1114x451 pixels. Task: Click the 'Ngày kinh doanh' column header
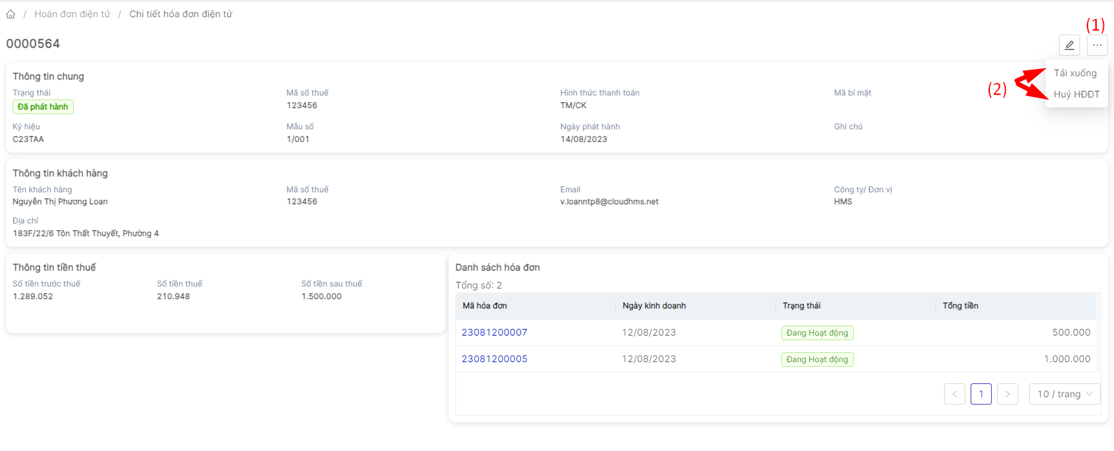(x=654, y=306)
